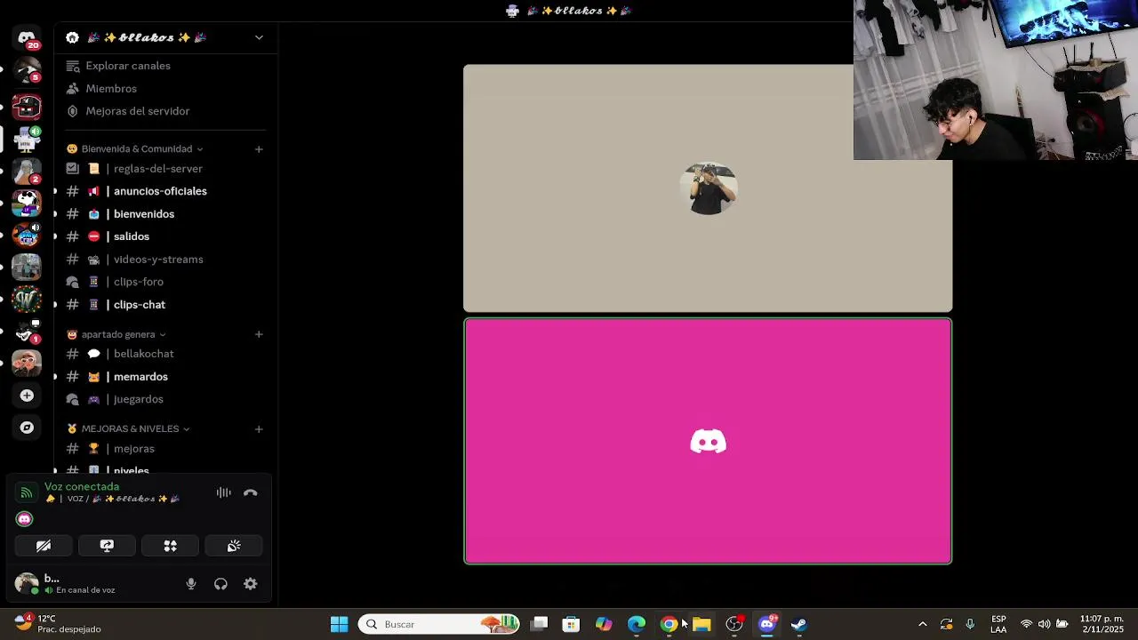Click the voice connection signal icon
The height and width of the screenshot is (640, 1138).
point(27,492)
